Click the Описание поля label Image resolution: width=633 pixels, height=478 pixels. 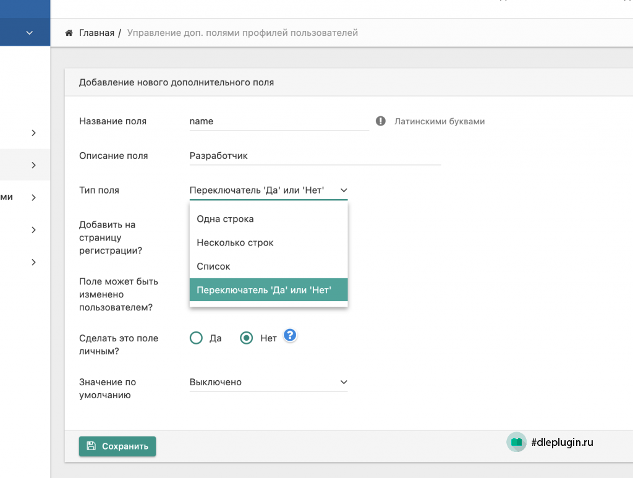pyautogui.click(x=114, y=156)
